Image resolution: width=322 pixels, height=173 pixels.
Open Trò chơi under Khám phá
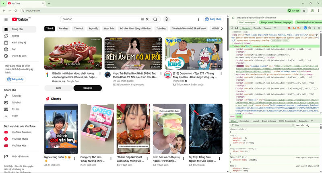coord(19,103)
